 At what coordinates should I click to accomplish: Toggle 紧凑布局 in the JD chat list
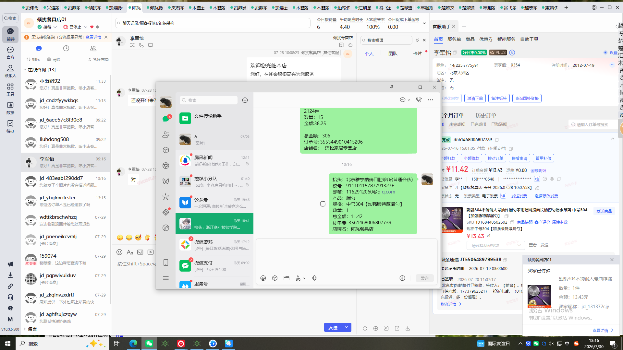tap(99, 60)
